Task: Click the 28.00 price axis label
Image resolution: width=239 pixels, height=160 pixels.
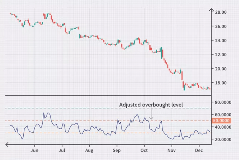Action: click(221, 12)
